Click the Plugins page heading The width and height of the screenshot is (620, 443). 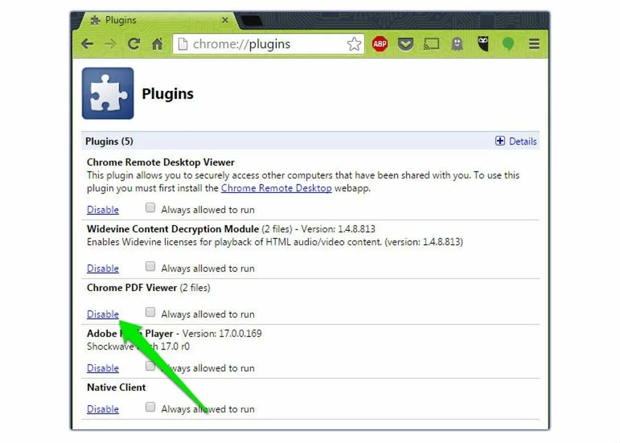[x=167, y=94]
